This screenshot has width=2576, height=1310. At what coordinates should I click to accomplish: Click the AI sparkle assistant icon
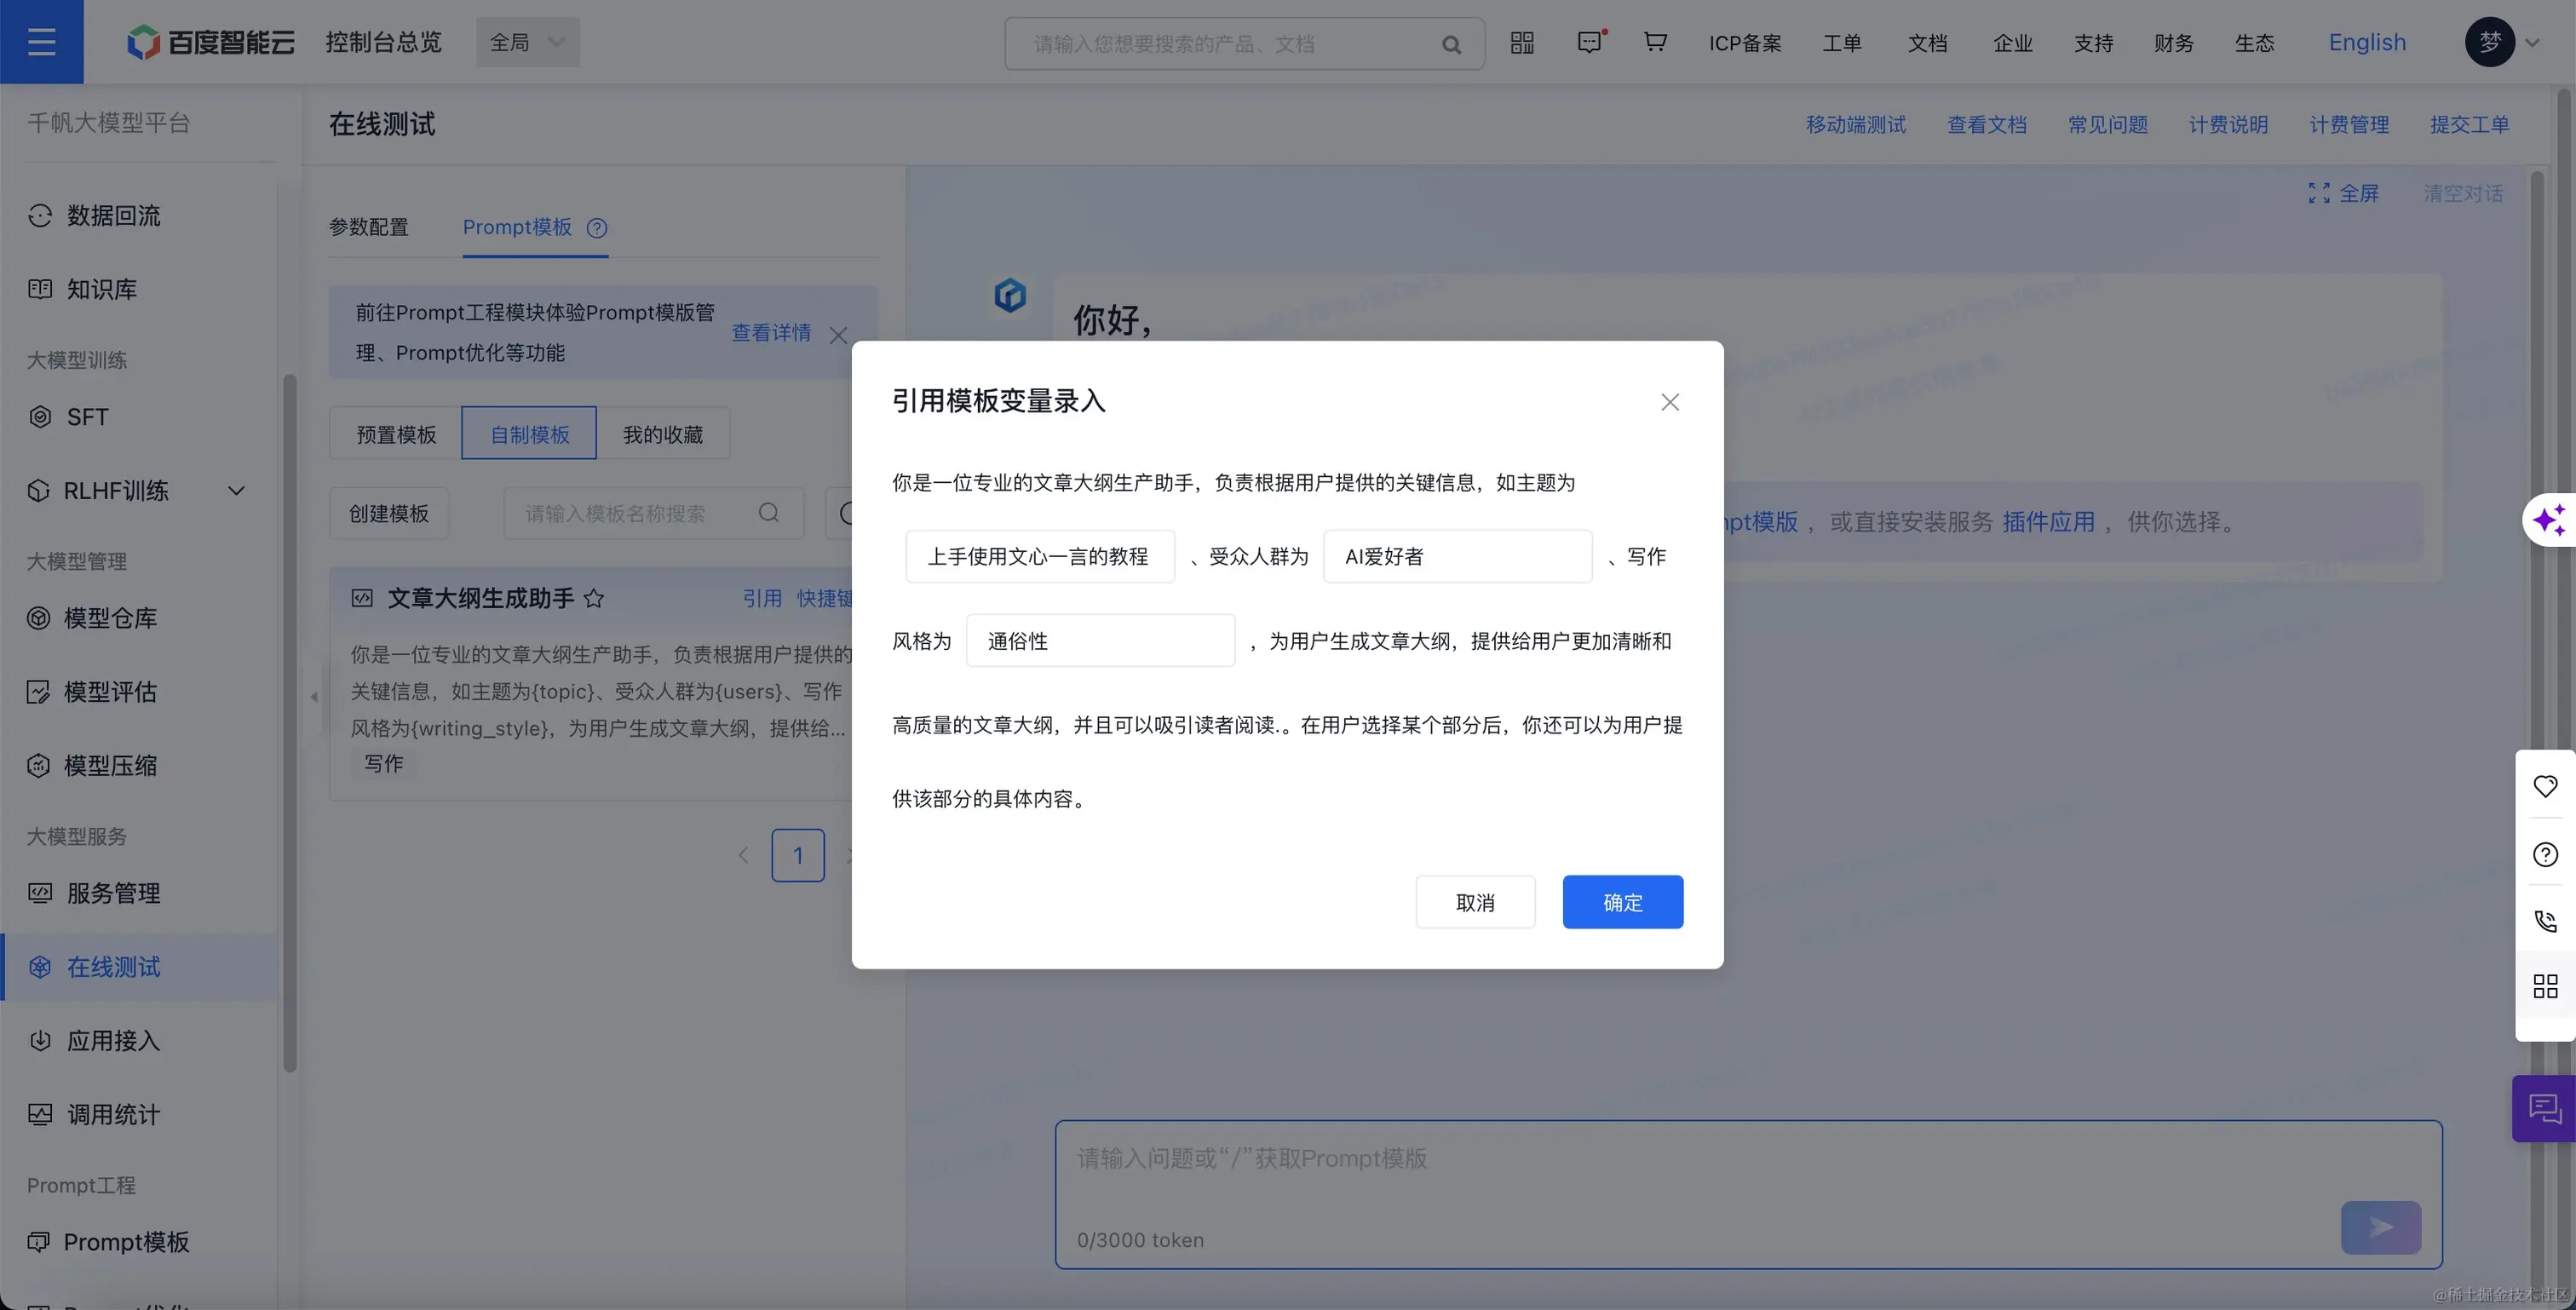2549,520
